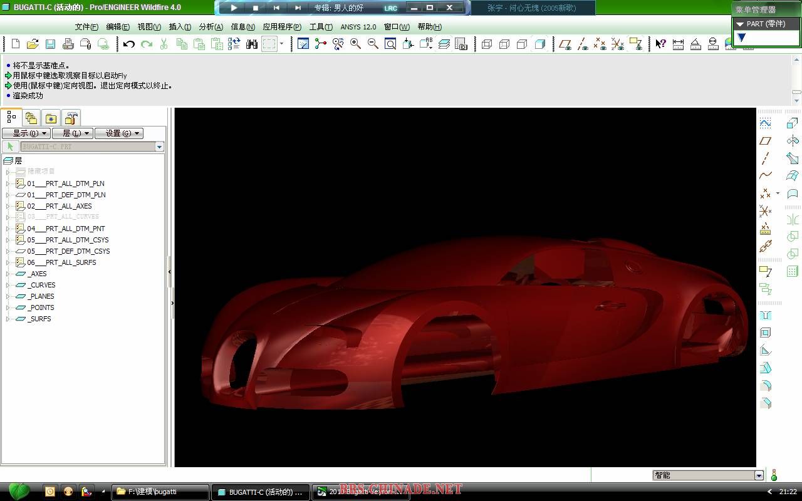Open the 文件(F) menu
802x501 pixels.
coord(86,27)
